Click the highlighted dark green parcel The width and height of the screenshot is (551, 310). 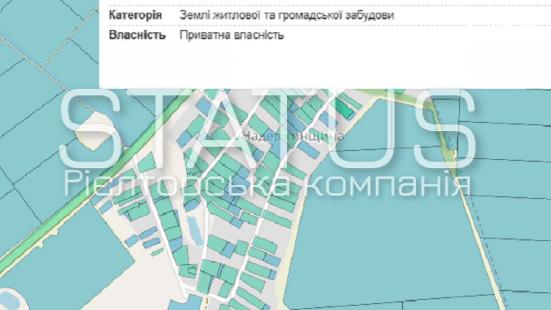345,111
